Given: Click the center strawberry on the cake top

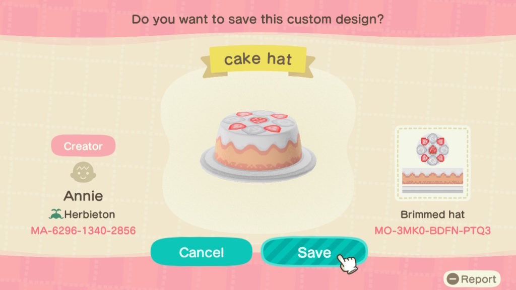Looking at the screenshot, I should pyautogui.click(x=258, y=120).
